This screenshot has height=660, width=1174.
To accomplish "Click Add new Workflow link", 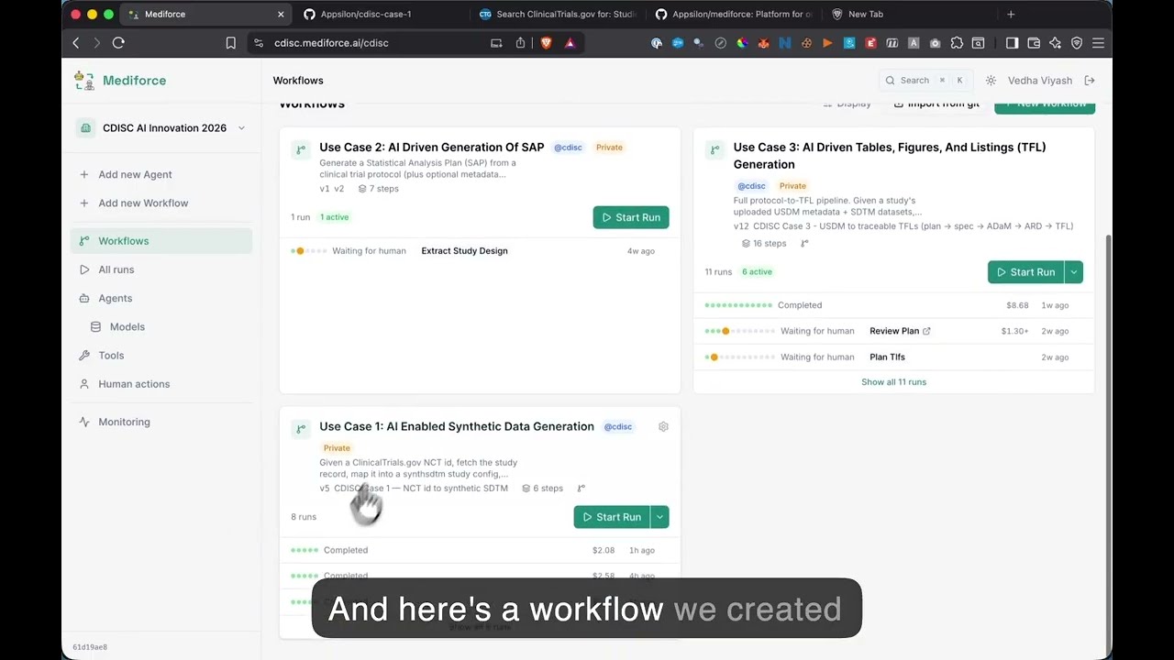I will 143,203.
